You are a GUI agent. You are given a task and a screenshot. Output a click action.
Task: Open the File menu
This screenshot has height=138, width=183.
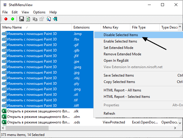[5, 12]
